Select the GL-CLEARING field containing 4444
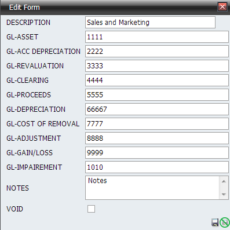Screen dimensions: 230x230 [157, 81]
